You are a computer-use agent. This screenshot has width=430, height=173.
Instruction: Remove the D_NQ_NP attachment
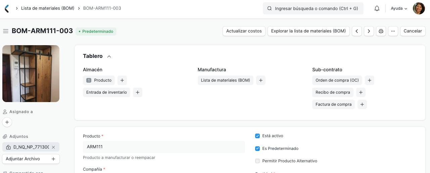pyautogui.click(x=53, y=147)
